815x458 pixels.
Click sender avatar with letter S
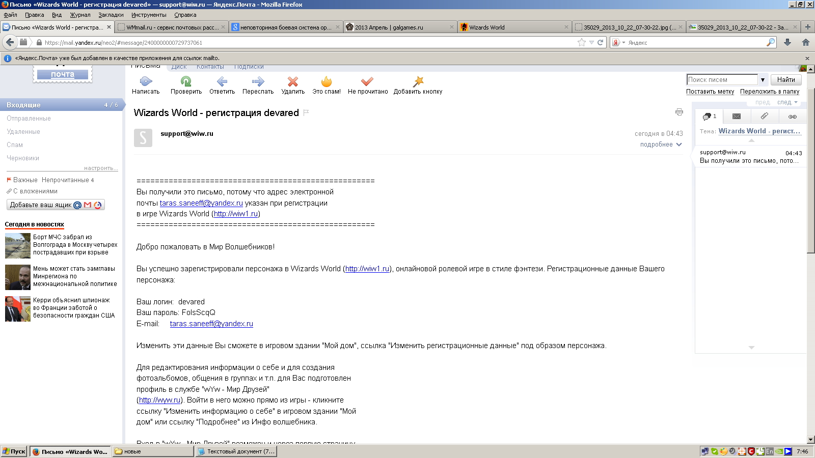(x=143, y=138)
